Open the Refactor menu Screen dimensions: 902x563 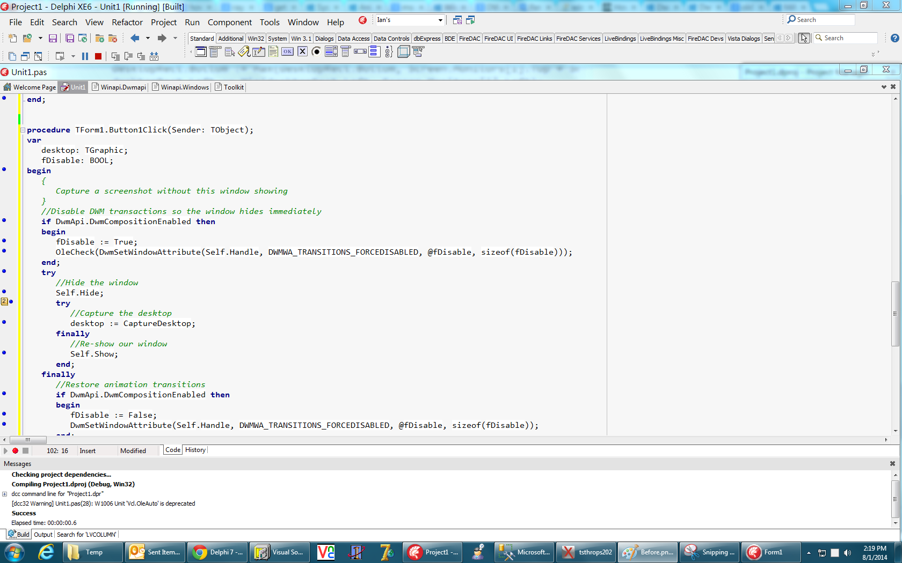pyautogui.click(x=127, y=23)
